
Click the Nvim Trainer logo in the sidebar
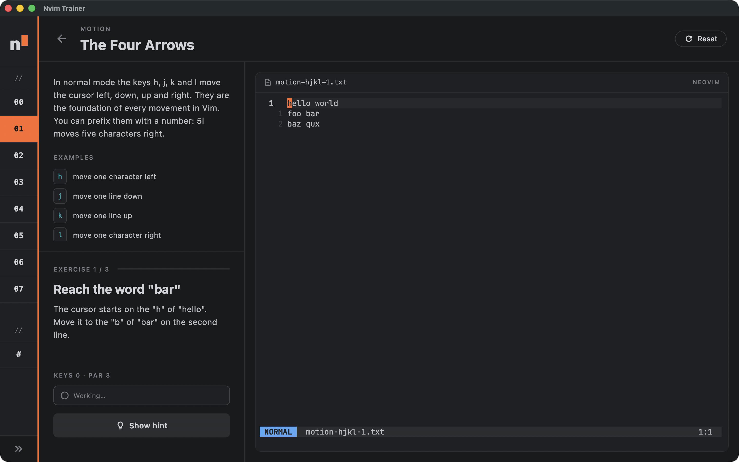[19, 43]
